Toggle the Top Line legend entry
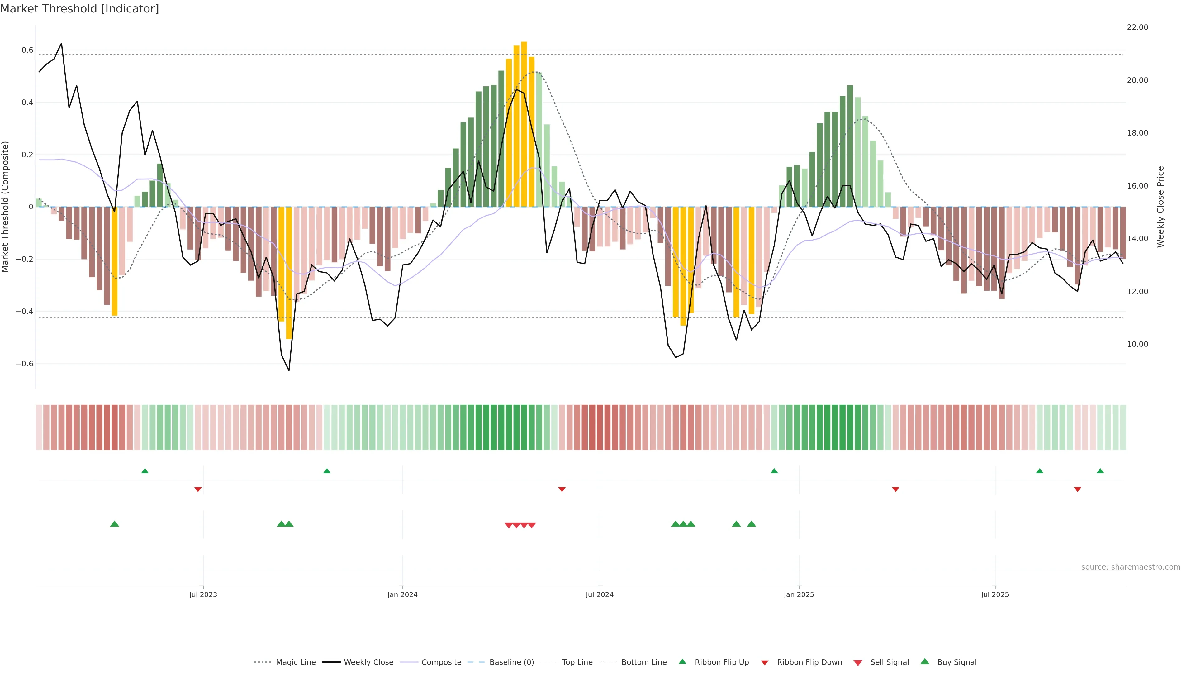Screen dimensions: 1196x673 pyautogui.click(x=577, y=662)
